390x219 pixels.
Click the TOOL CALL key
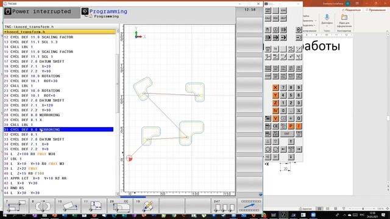tap(283, 76)
